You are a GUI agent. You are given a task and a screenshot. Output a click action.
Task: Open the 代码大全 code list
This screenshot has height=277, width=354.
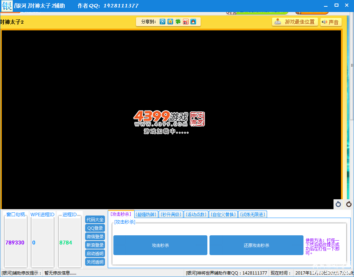(95, 219)
